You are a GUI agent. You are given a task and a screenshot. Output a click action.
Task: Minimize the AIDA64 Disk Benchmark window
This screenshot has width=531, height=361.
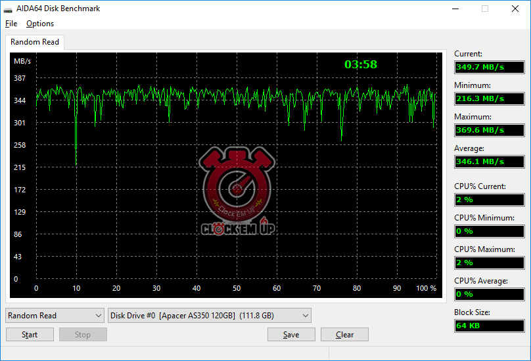[454, 9]
